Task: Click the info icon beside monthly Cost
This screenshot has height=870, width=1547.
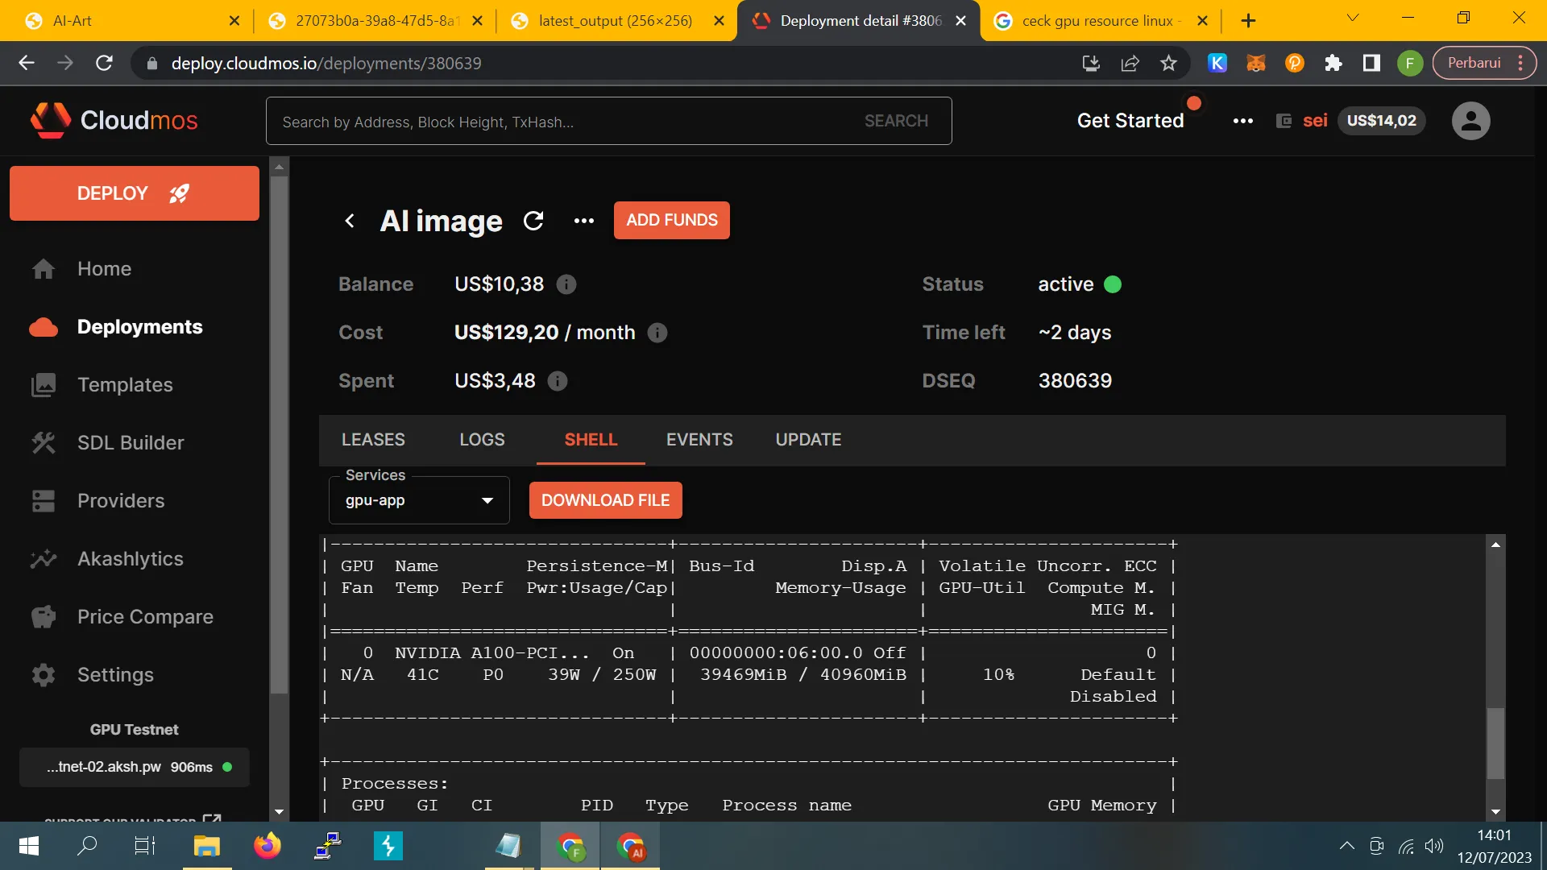Action: [657, 333]
